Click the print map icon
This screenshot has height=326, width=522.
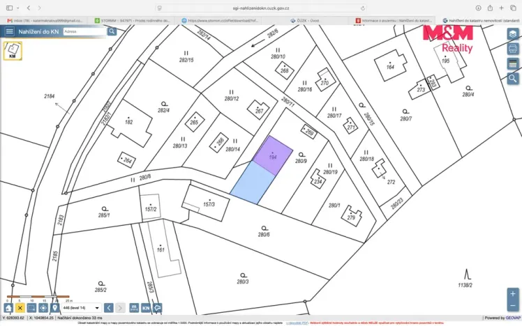click(x=513, y=49)
